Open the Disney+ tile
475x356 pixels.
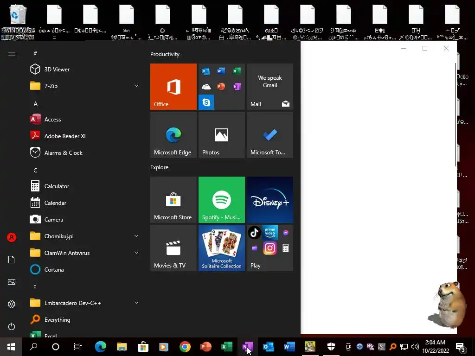[x=270, y=200]
